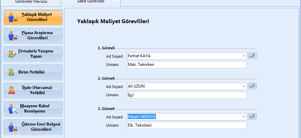
Task: Switch to the Görevliler Havuzu tab
Action: pyautogui.click(x=31, y=2)
